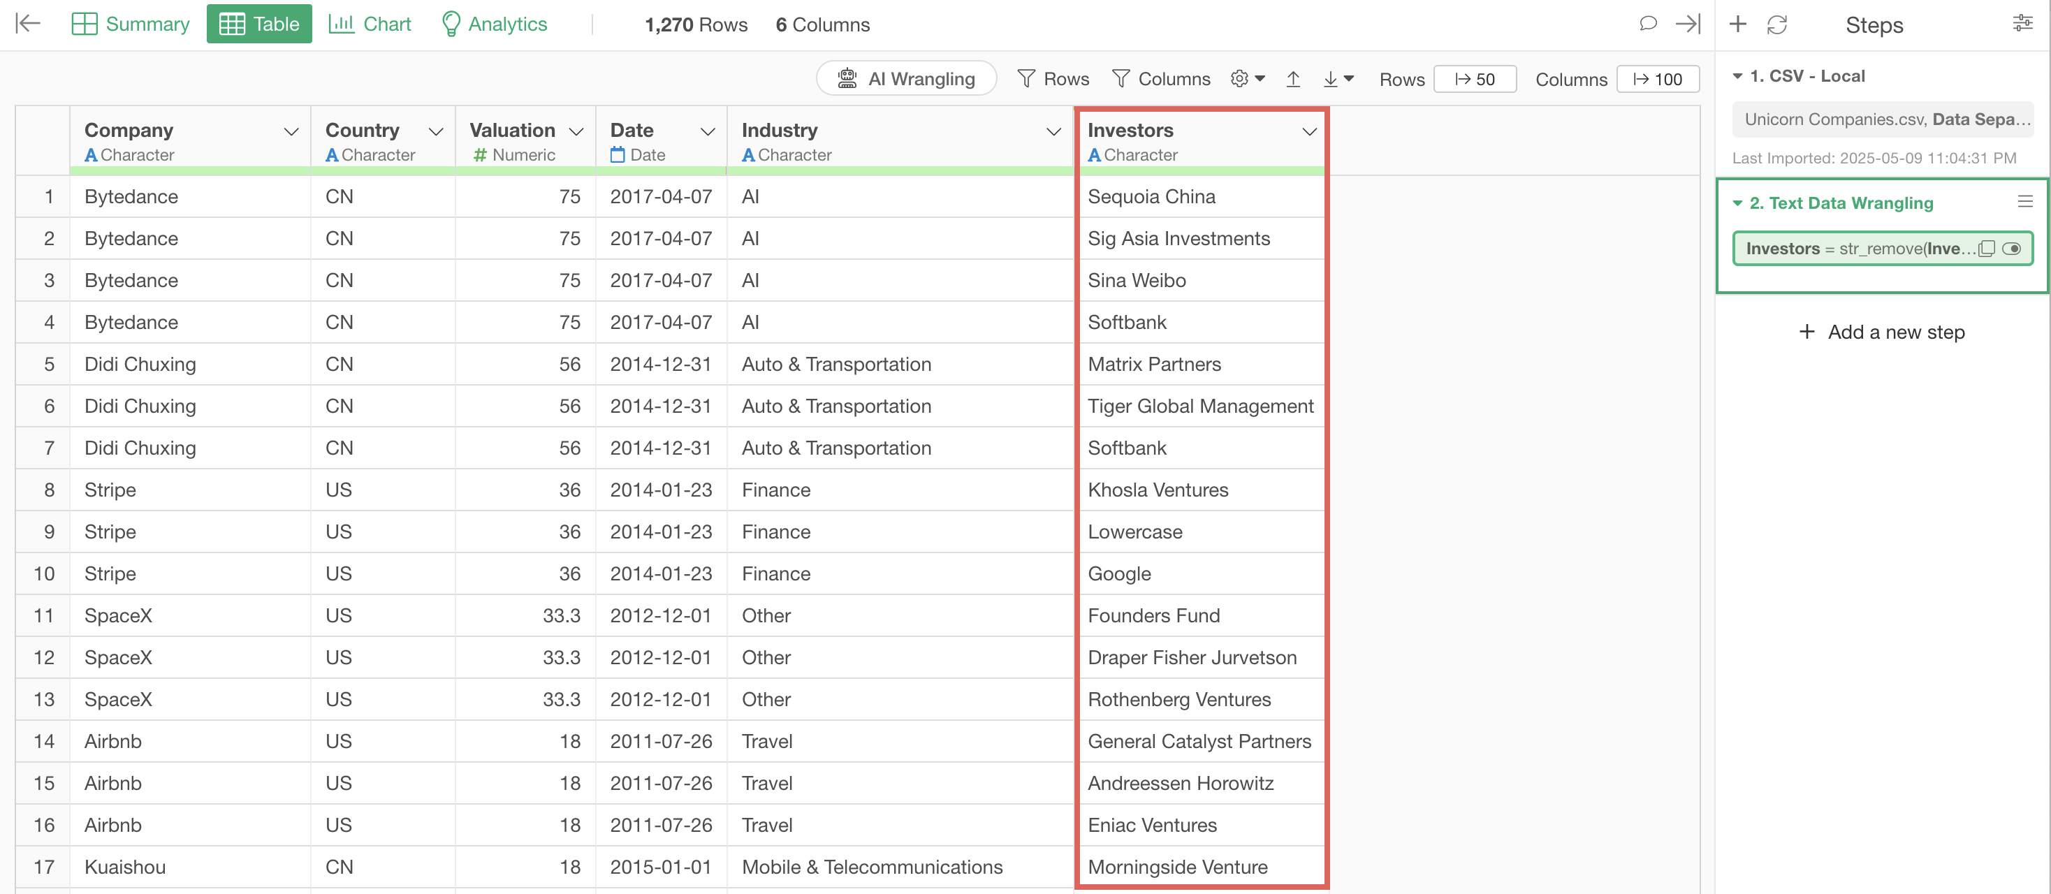Viewport: 2051px width, 894px height.
Task: Open the Summary view
Action: click(x=131, y=24)
